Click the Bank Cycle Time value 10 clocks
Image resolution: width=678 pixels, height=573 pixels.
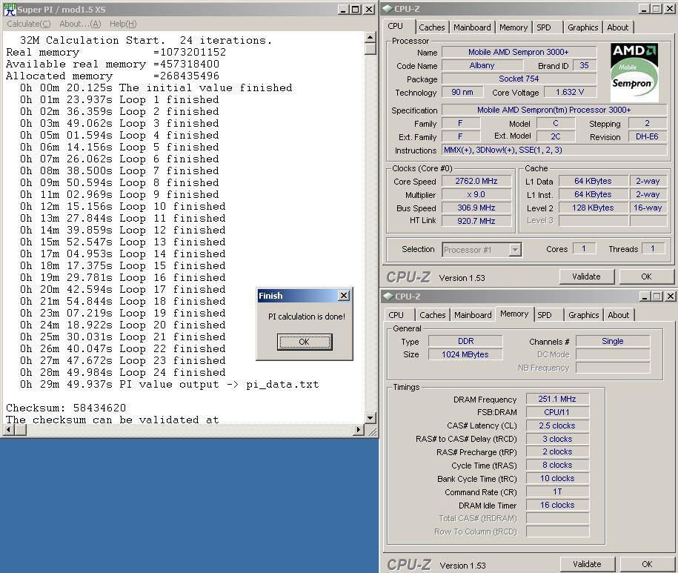(557, 478)
